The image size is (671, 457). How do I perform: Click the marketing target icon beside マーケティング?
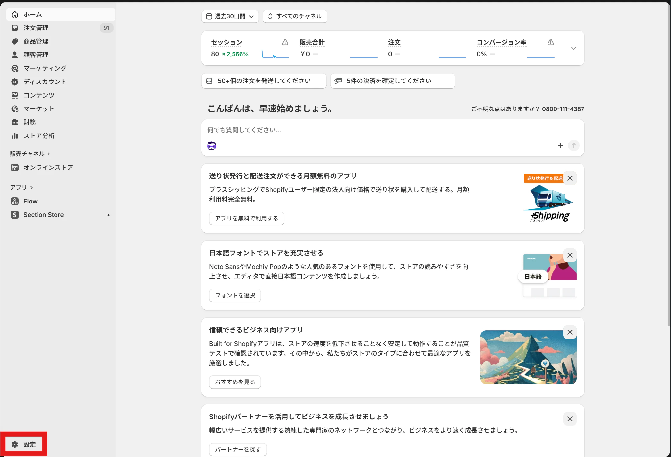click(15, 68)
